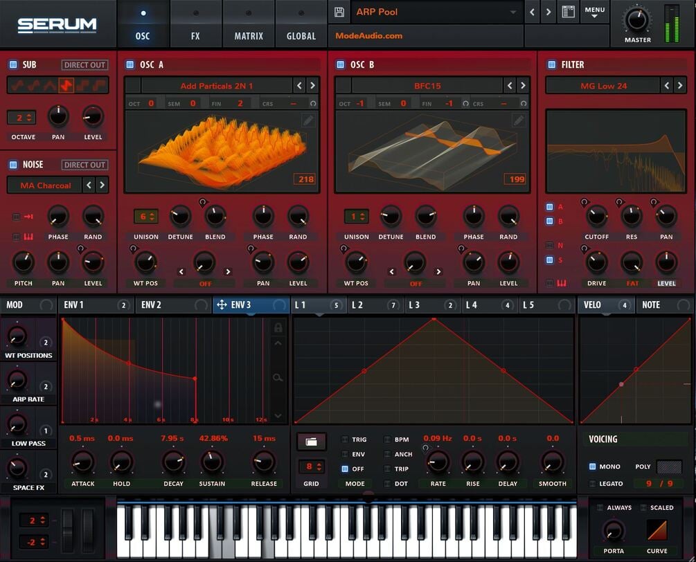Disable OSC B with its power switch
The height and width of the screenshot is (562, 696).
coord(341,64)
